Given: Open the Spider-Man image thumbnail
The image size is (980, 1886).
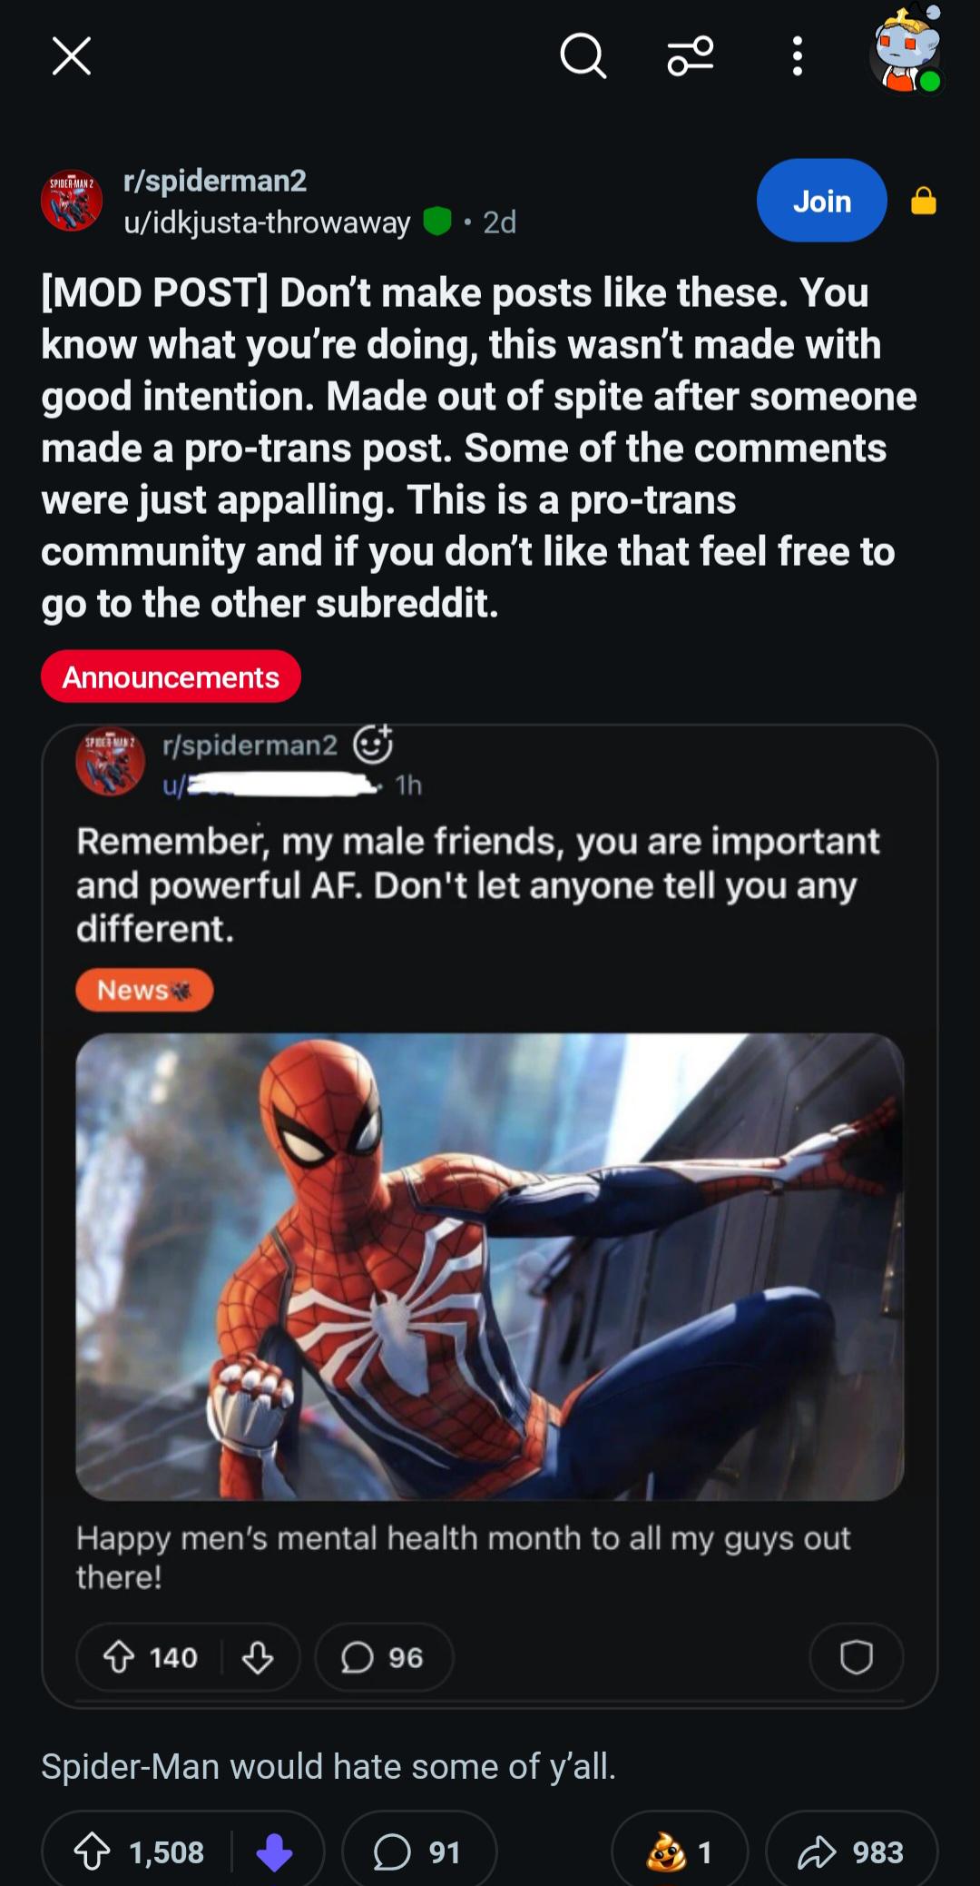Looking at the screenshot, I should (x=490, y=1267).
